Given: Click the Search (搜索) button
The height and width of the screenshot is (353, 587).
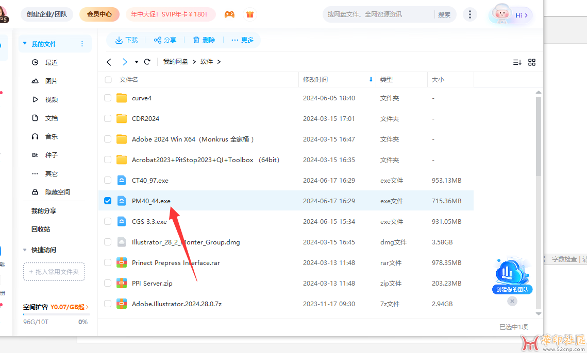Looking at the screenshot, I should point(444,14).
